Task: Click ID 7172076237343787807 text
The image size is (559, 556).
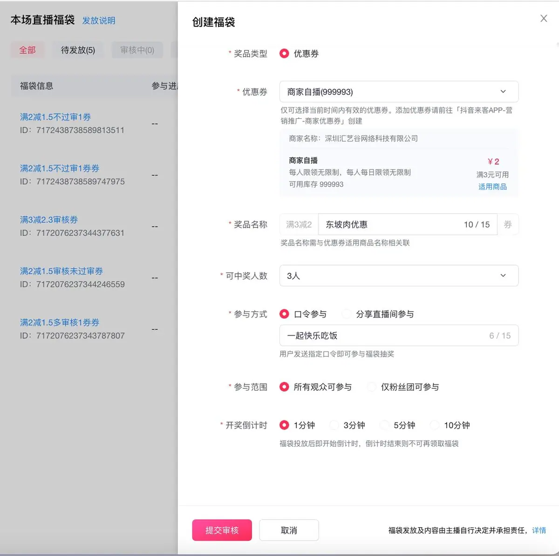Action: [72, 335]
